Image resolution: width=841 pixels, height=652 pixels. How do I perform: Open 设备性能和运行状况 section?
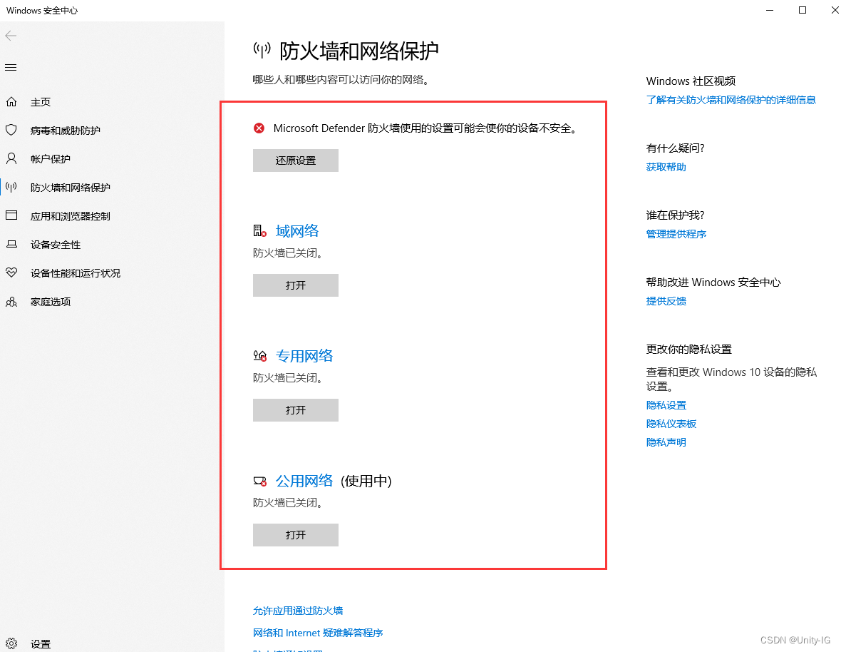point(75,273)
